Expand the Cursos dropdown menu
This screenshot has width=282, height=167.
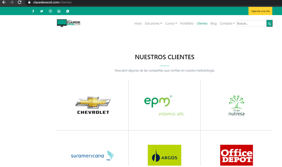pyautogui.click(x=171, y=23)
